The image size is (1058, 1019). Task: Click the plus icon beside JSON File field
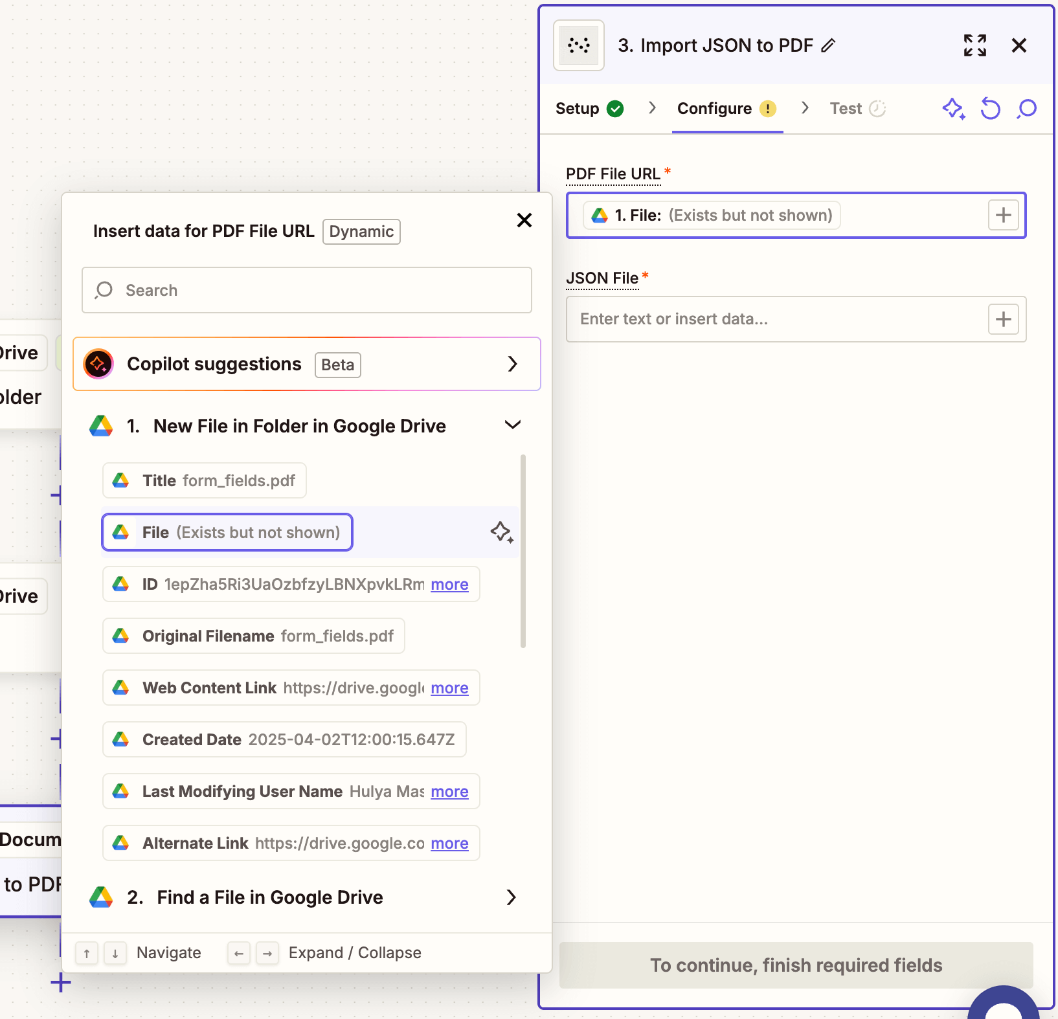[1003, 319]
